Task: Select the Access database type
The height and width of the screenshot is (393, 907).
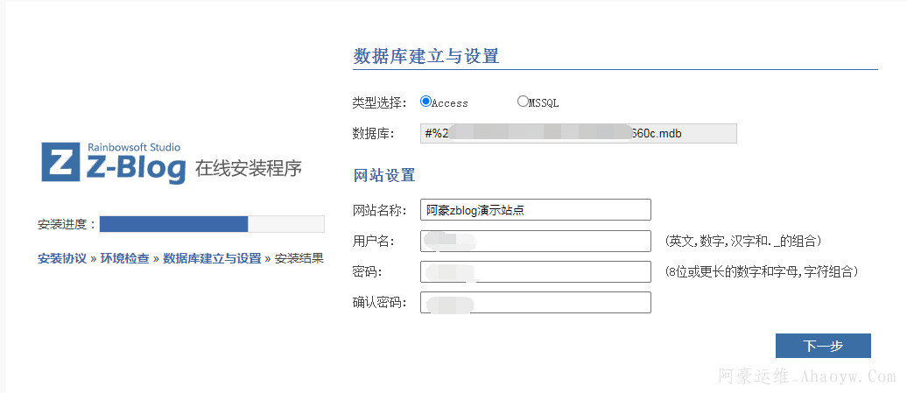Action: click(x=426, y=102)
